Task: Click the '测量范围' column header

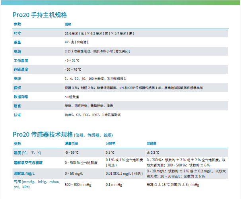Action: [71, 143]
